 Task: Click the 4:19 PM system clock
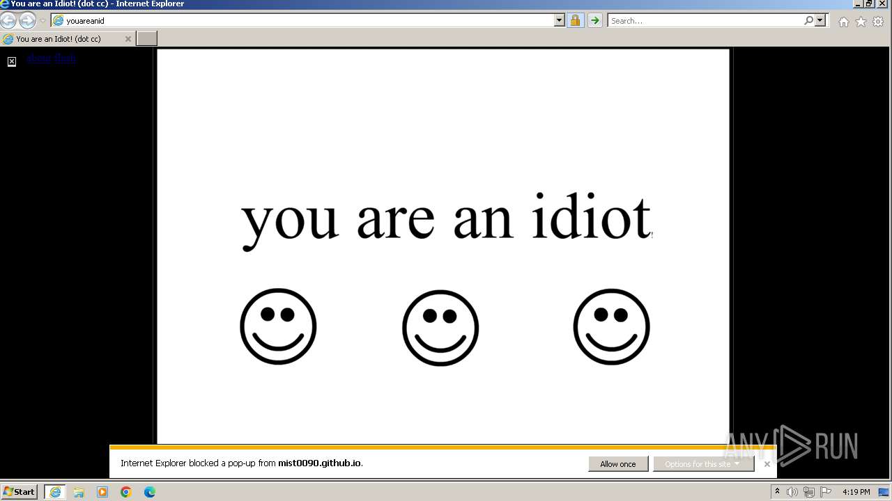[856, 492]
